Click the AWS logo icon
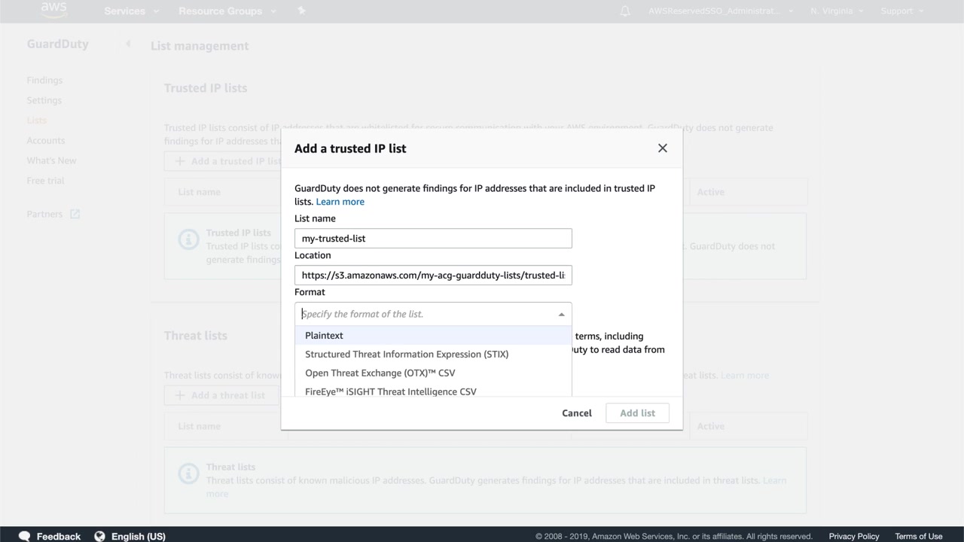Image resolution: width=964 pixels, height=542 pixels. [53, 10]
